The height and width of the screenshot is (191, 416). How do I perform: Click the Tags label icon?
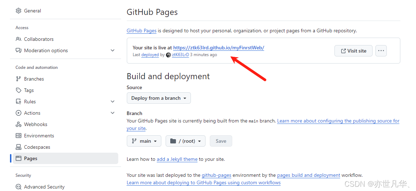click(18, 90)
